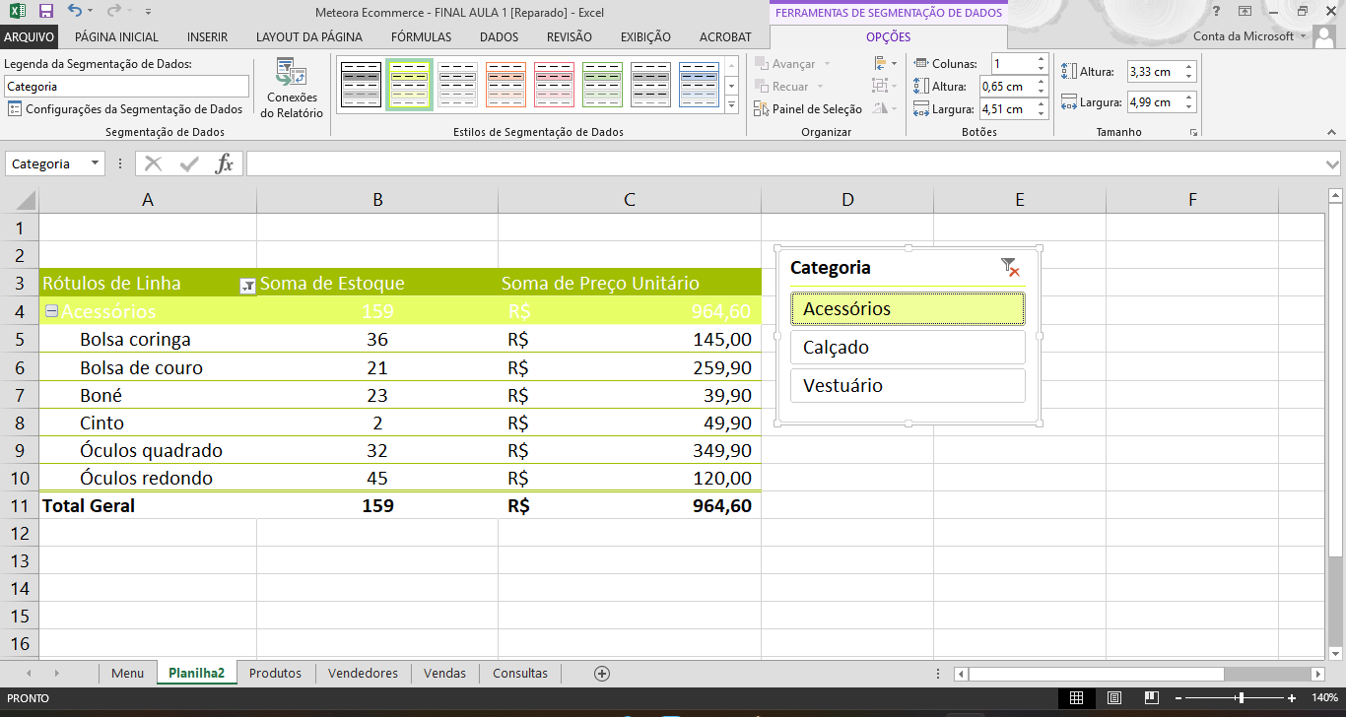Open ribbon display options

click(1244, 12)
